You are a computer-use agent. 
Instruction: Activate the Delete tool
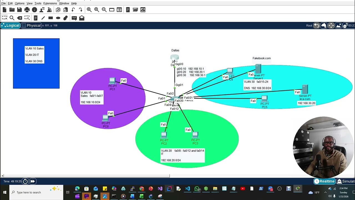coord(19,18)
